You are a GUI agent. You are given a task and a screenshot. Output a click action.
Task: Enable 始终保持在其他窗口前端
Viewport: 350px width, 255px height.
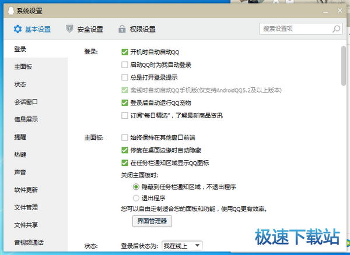point(125,137)
